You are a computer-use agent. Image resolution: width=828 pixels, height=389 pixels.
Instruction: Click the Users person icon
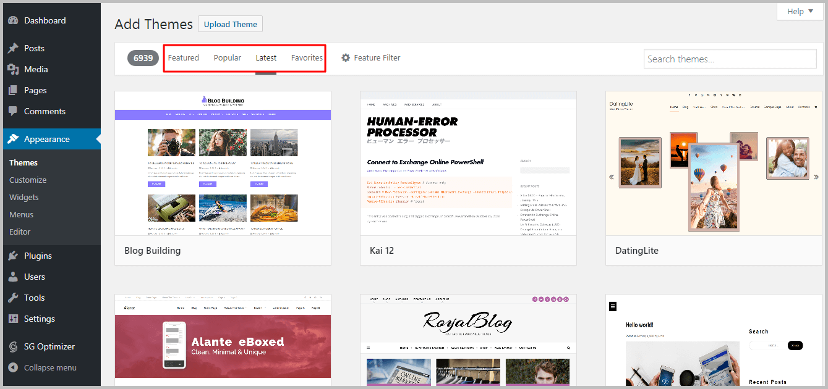point(13,277)
